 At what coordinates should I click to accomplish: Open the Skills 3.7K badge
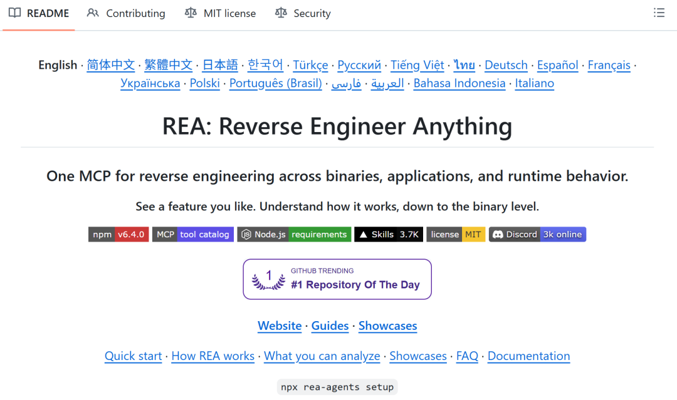[389, 235]
